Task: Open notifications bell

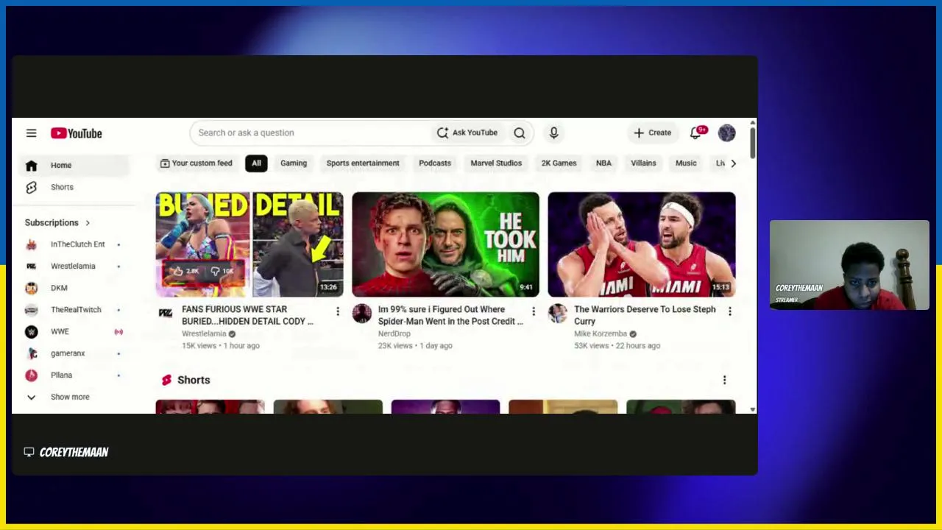Action: pos(695,132)
